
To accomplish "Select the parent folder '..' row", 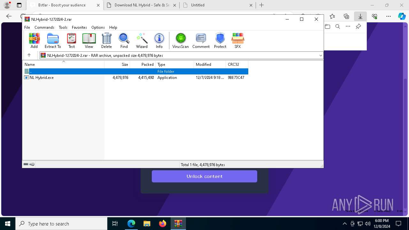I will [135, 71].
